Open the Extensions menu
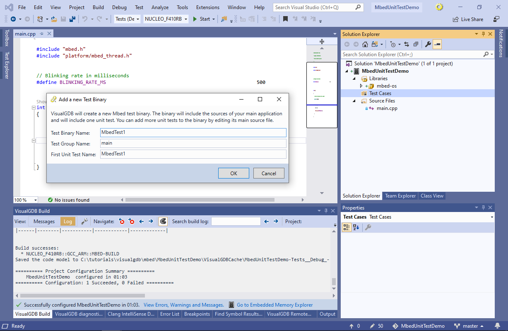The image size is (508, 331). click(208, 7)
